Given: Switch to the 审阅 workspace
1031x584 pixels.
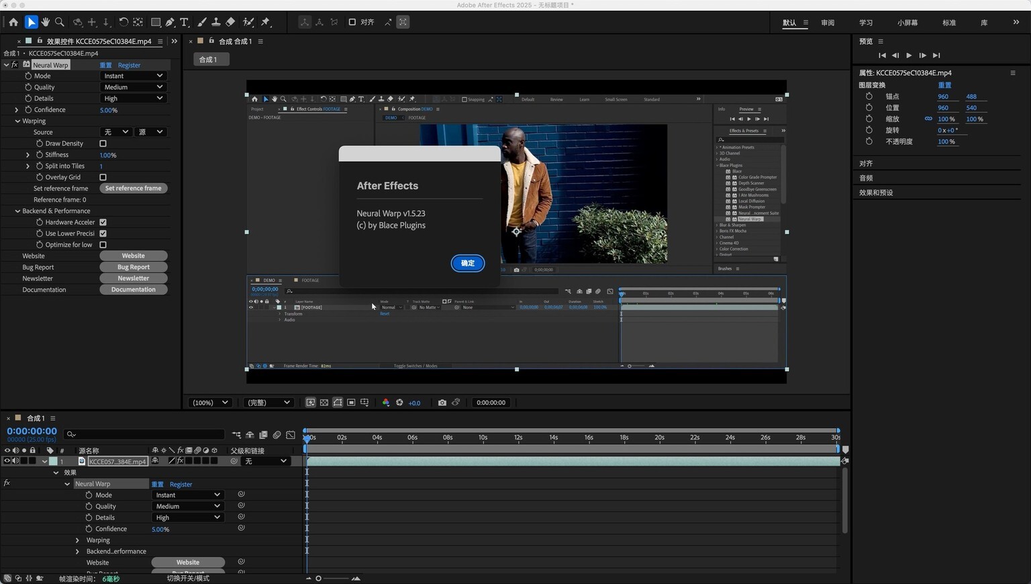Looking at the screenshot, I should tap(828, 23).
